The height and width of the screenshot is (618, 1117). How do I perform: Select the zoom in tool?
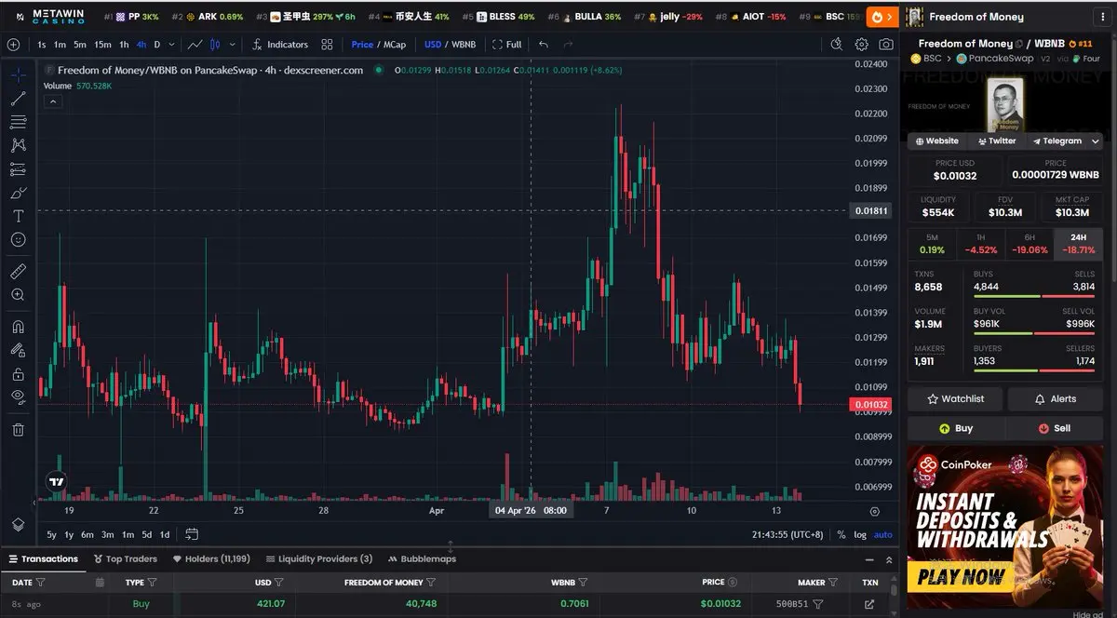coord(18,295)
